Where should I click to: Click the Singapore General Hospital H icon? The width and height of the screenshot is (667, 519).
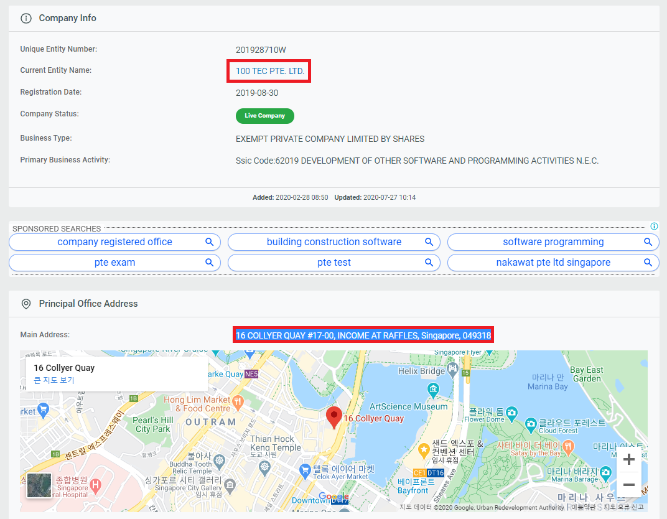[x=96, y=485]
